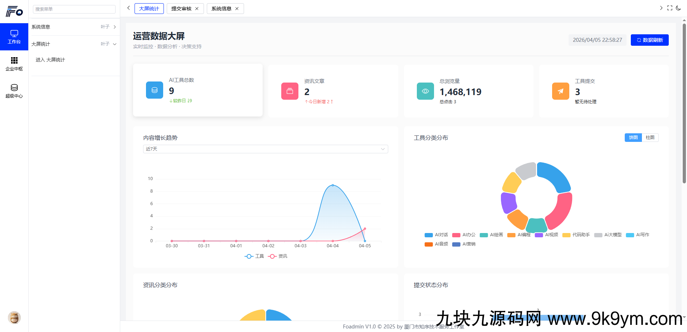The height and width of the screenshot is (332, 687).
Task: Click the right-pointing expand chevron near the tabs
Action: point(661,8)
